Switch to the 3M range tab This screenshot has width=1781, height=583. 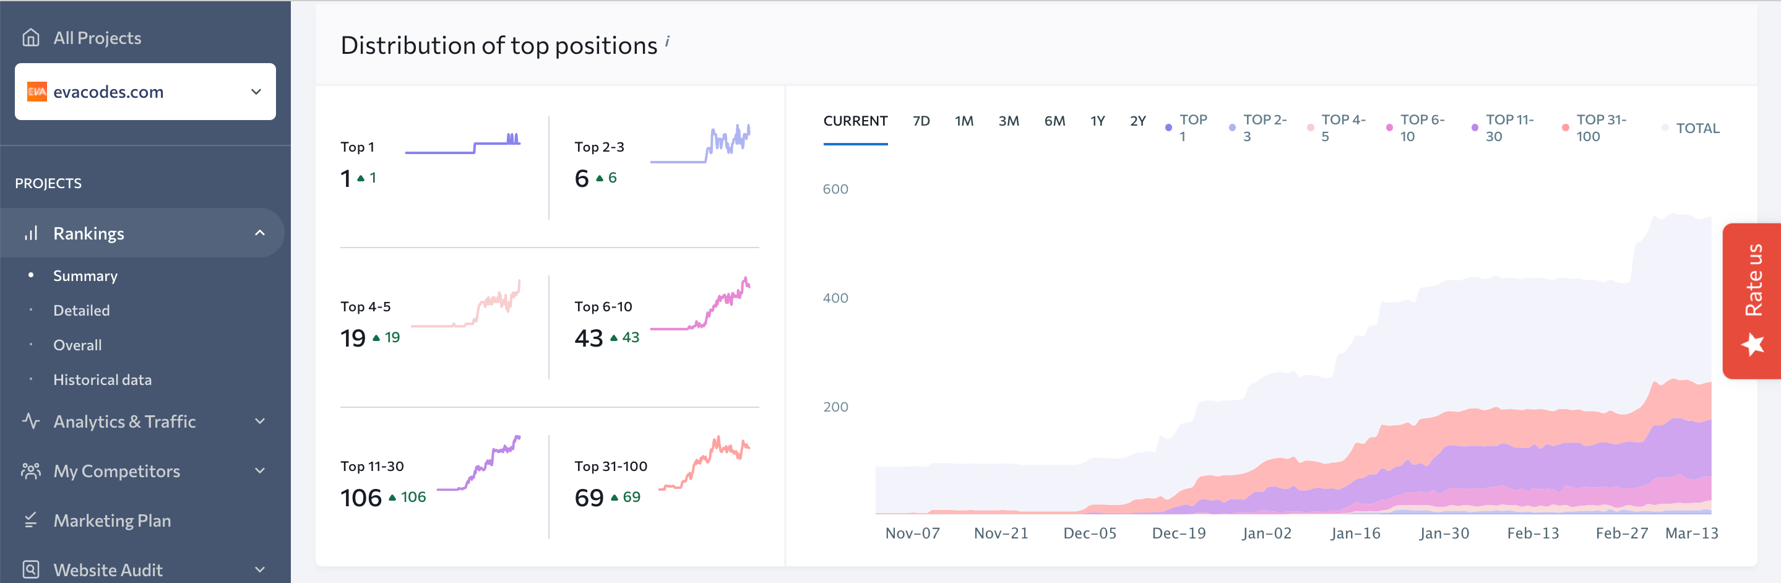click(1009, 121)
